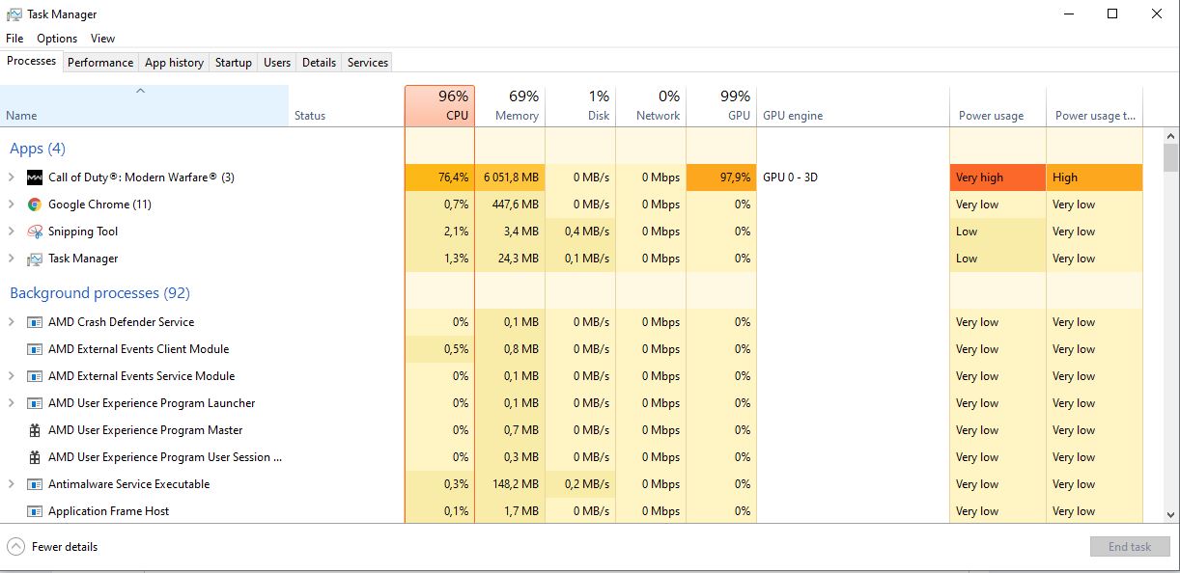Click the 24,3 MB memory cell for Task Manager
This screenshot has width=1180, height=573.
pyautogui.click(x=510, y=259)
